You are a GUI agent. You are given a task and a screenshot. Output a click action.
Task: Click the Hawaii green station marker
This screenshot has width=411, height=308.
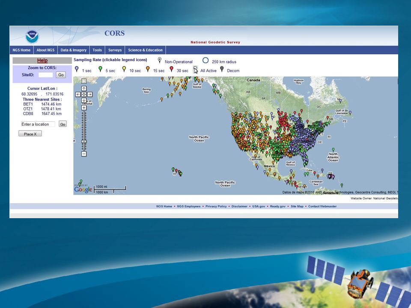pos(173,170)
